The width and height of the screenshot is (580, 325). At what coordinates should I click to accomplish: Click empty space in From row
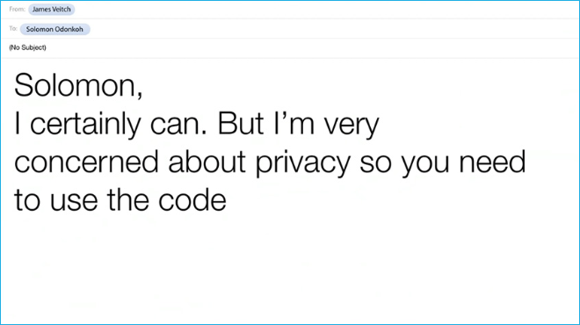coord(325,10)
